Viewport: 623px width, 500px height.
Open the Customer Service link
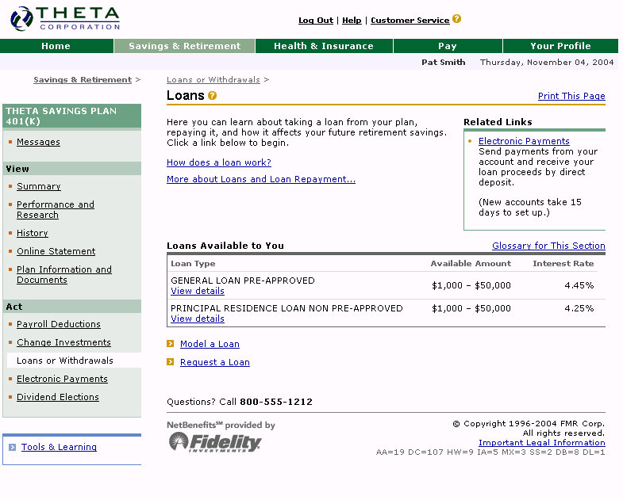click(x=410, y=21)
